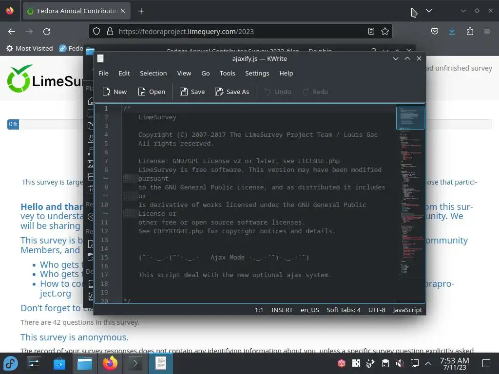
Task: Click the LimeSurvey logo on the page
Action: click(44, 78)
